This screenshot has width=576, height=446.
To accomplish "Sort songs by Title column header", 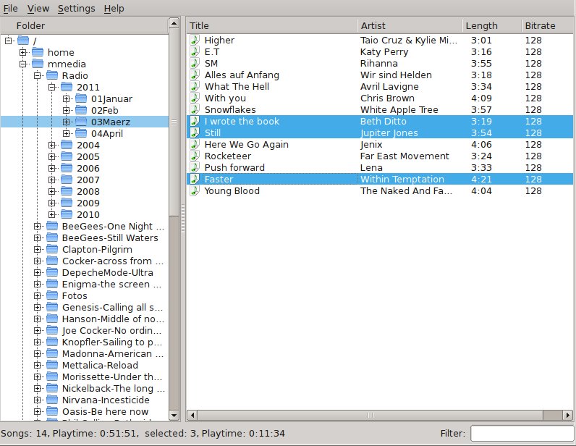I will tap(272, 25).
